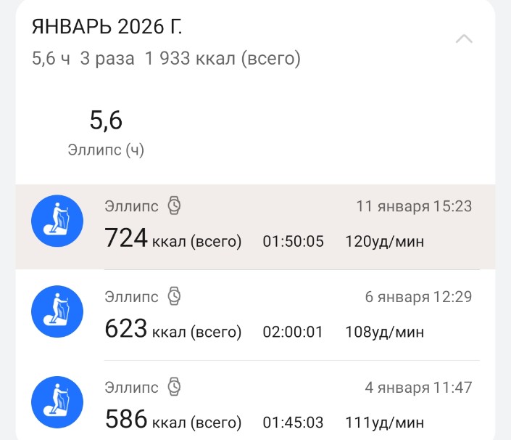Image resolution: width=511 pixels, height=440 pixels.
Task: Tap watch icon on 11 January entry
Action: point(174,205)
